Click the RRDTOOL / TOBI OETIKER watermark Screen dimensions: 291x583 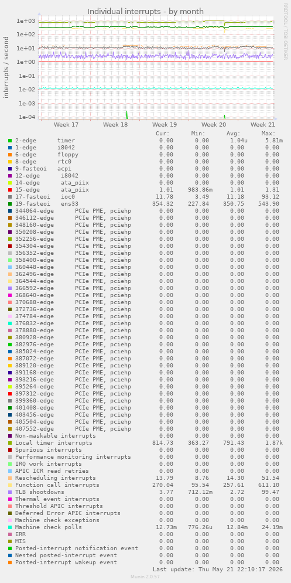coord(285,31)
